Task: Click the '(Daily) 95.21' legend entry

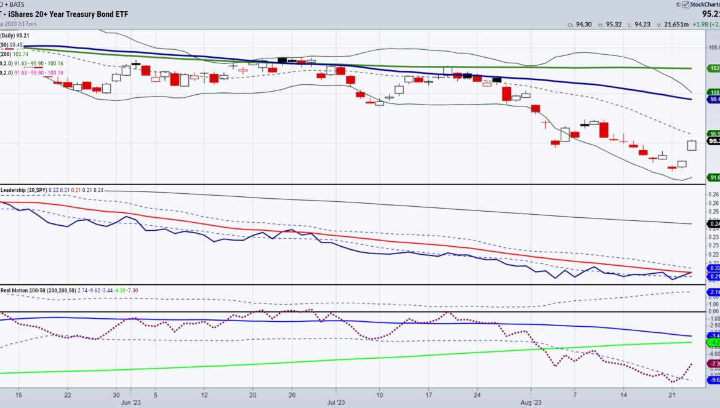Action: [15, 36]
